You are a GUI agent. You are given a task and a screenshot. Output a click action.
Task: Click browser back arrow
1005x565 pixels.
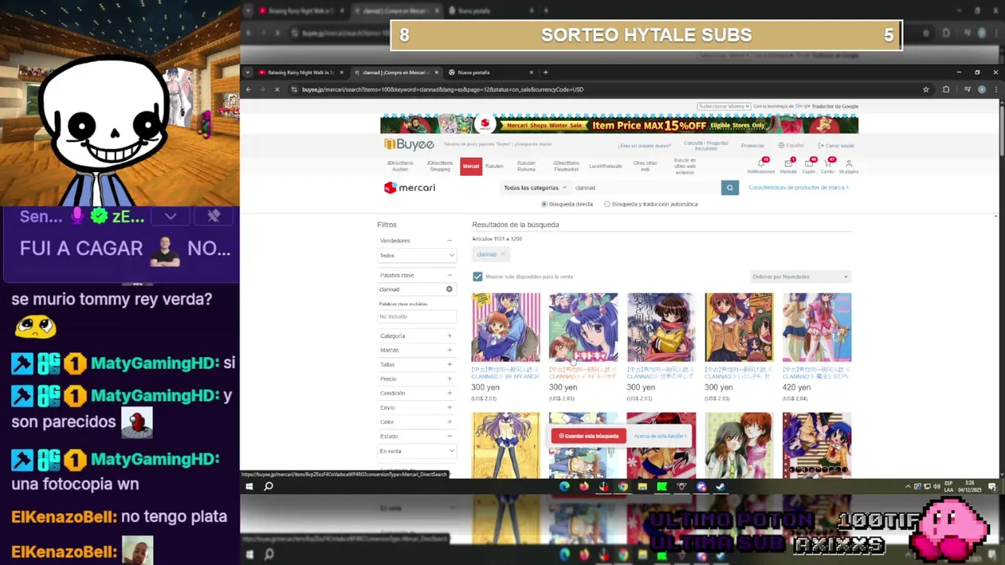point(248,89)
